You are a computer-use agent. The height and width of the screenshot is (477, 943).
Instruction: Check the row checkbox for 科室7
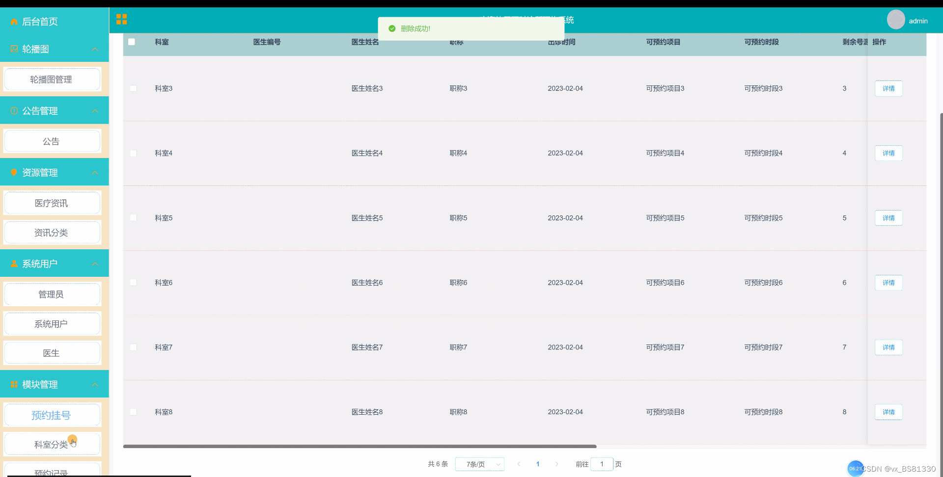click(x=133, y=347)
